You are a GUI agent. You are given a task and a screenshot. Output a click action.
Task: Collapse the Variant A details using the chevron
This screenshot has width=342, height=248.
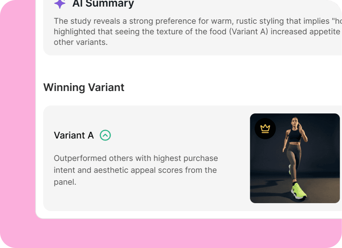105,135
